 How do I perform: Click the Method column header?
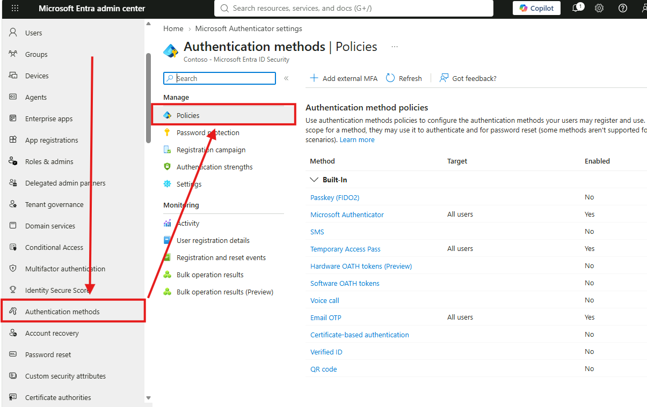click(x=323, y=161)
